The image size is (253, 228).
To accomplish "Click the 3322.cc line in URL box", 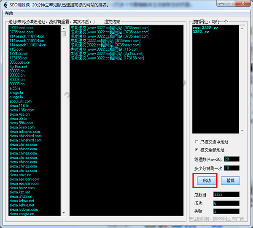I will coord(201,32).
